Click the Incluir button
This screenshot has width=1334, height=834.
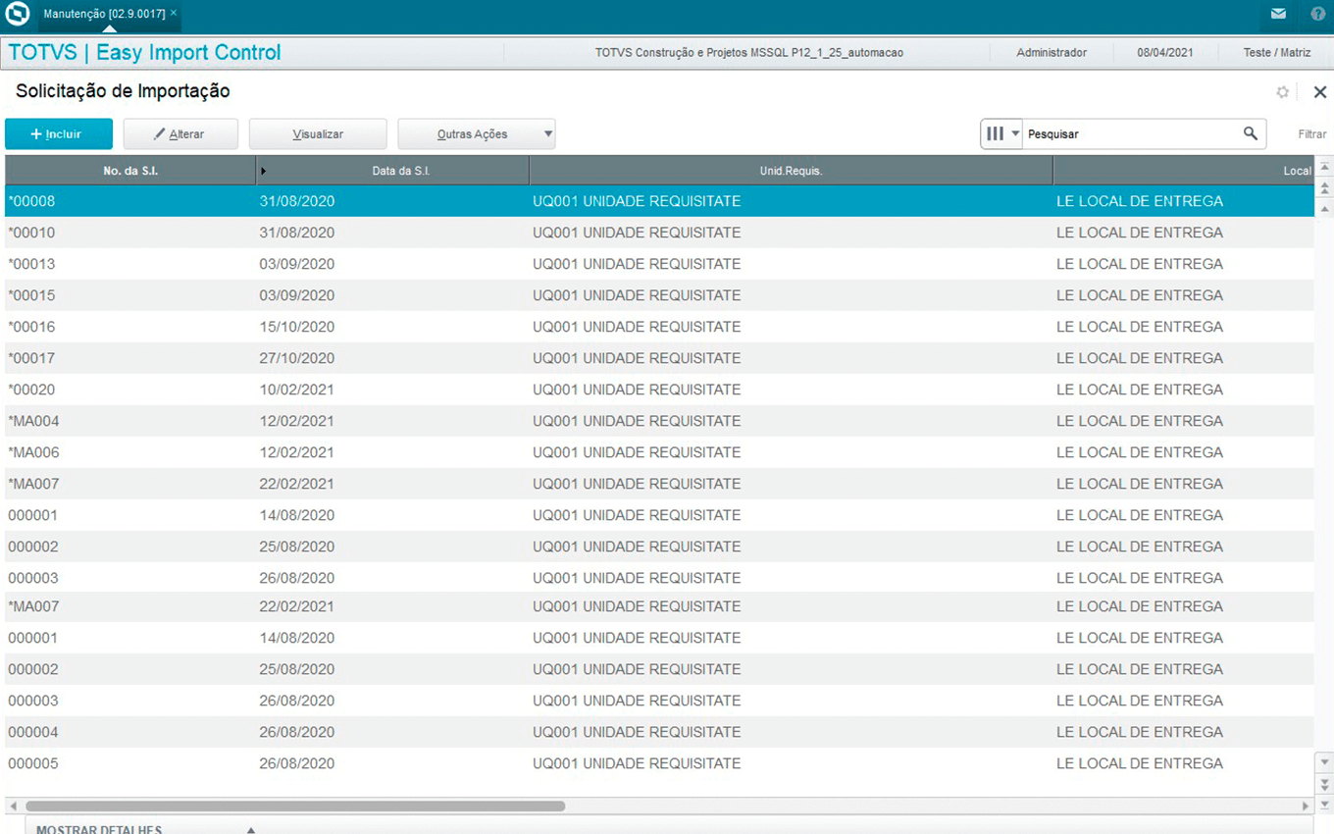click(58, 134)
